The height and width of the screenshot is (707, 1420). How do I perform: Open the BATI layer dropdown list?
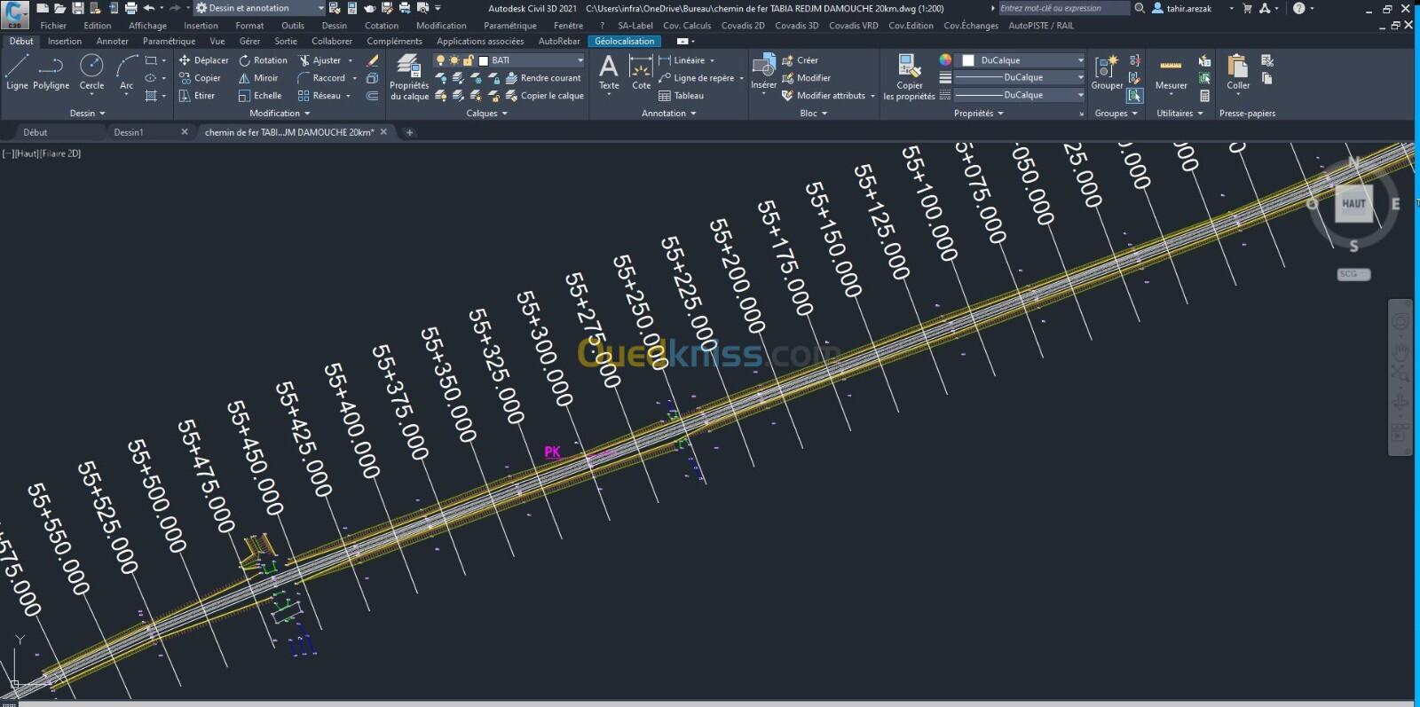tap(580, 60)
